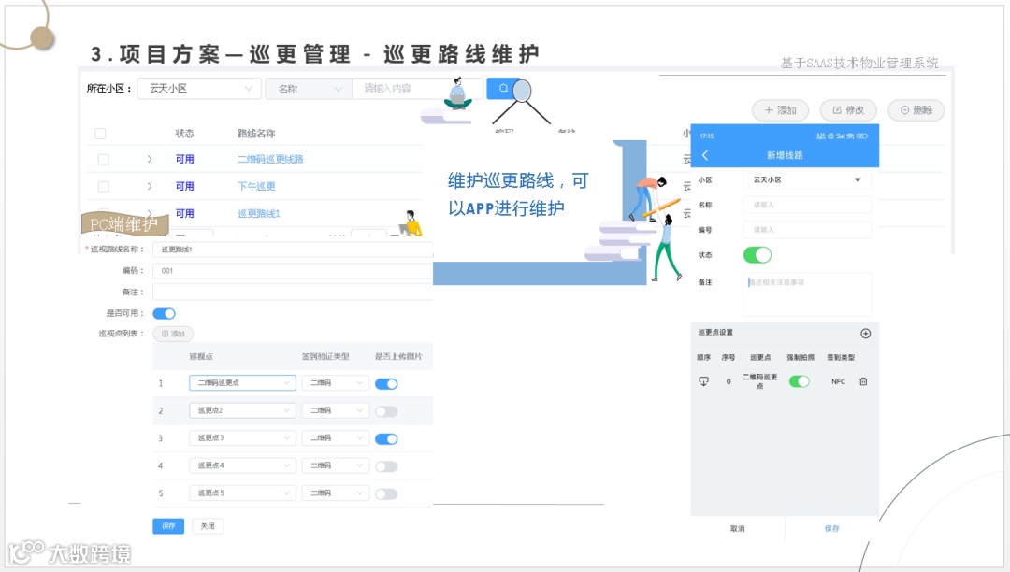Click the 状态 column header
This screenshot has width=1010, height=572.
pos(184,134)
